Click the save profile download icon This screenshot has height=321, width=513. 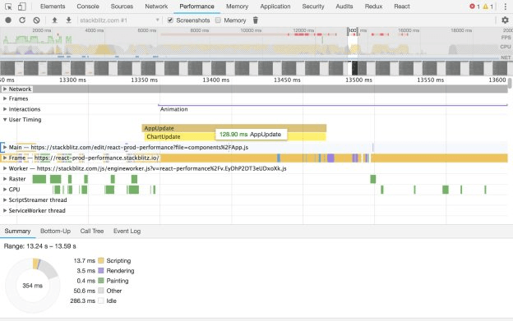coord(68,21)
